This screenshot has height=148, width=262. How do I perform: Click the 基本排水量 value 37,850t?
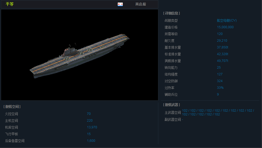(x=222, y=47)
